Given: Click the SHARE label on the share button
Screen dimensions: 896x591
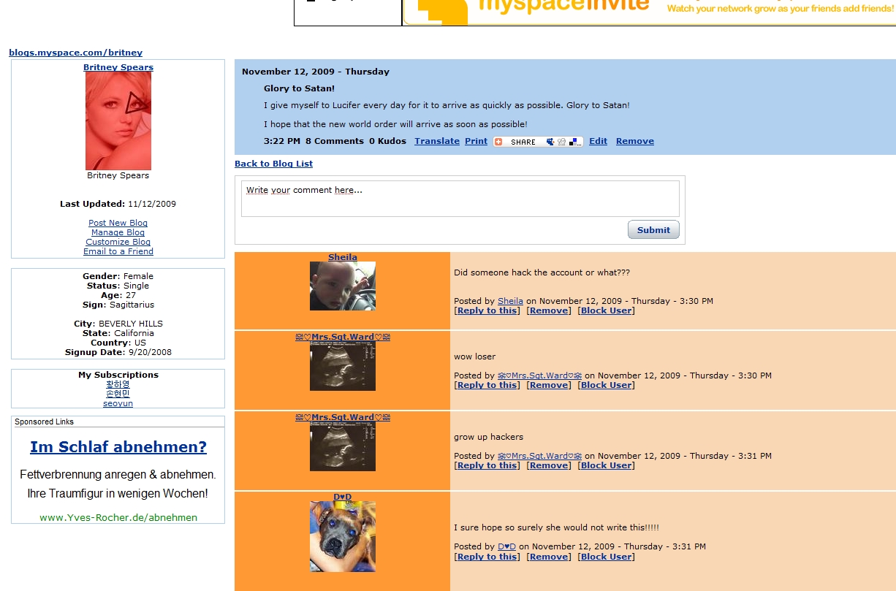Looking at the screenshot, I should (523, 142).
